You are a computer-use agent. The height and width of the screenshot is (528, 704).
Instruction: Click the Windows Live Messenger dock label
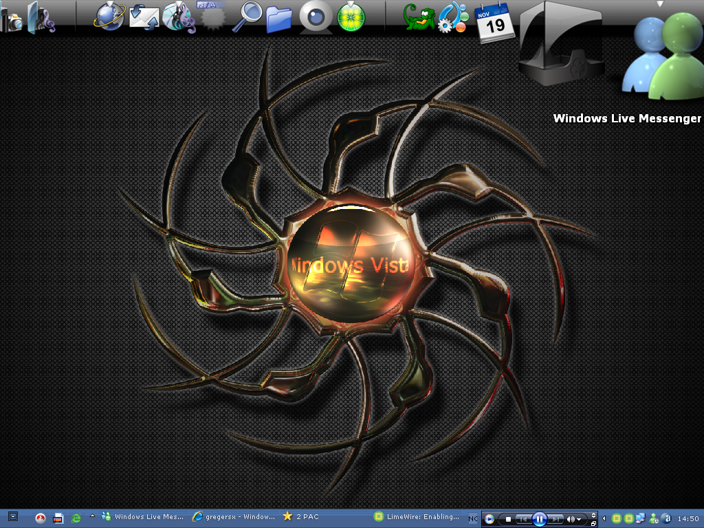(x=627, y=118)
